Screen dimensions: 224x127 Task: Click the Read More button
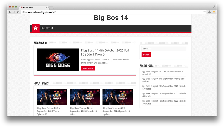coord(88,68)
